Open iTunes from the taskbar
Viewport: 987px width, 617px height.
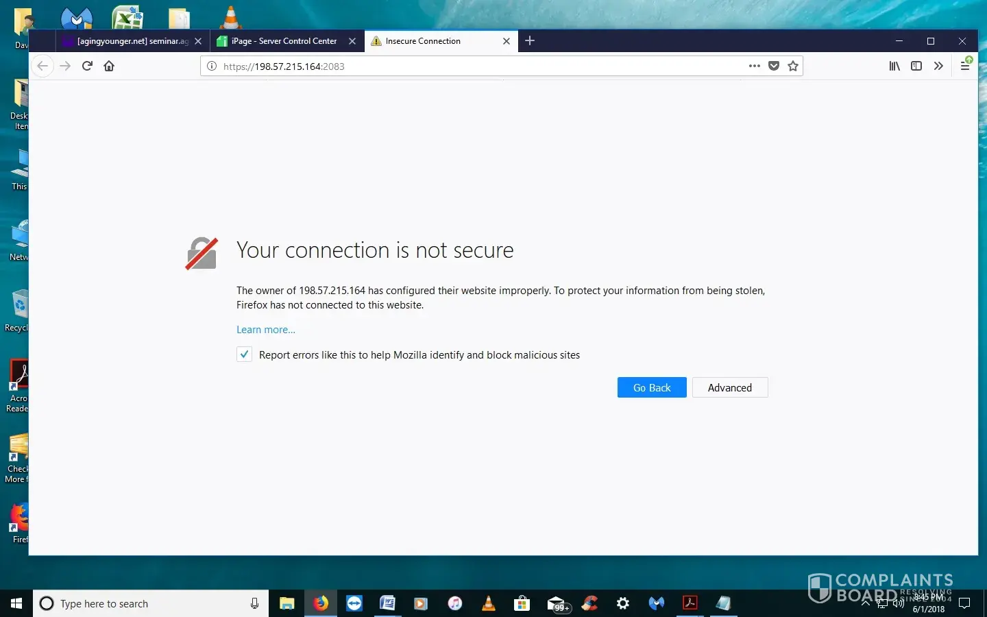click(x=454, y=603)
